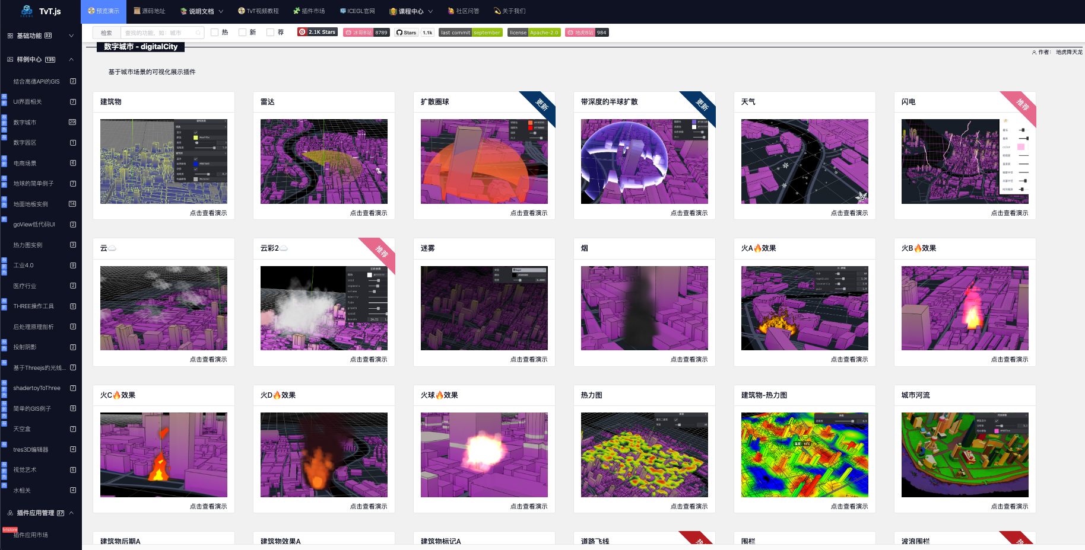Click the 样例中心 picture icon

(x=10, y=59)
